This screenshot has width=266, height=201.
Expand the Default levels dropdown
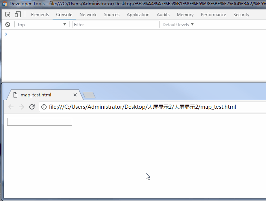tap(178, 24)
